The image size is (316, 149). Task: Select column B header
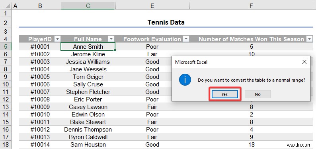coord(40,6)
